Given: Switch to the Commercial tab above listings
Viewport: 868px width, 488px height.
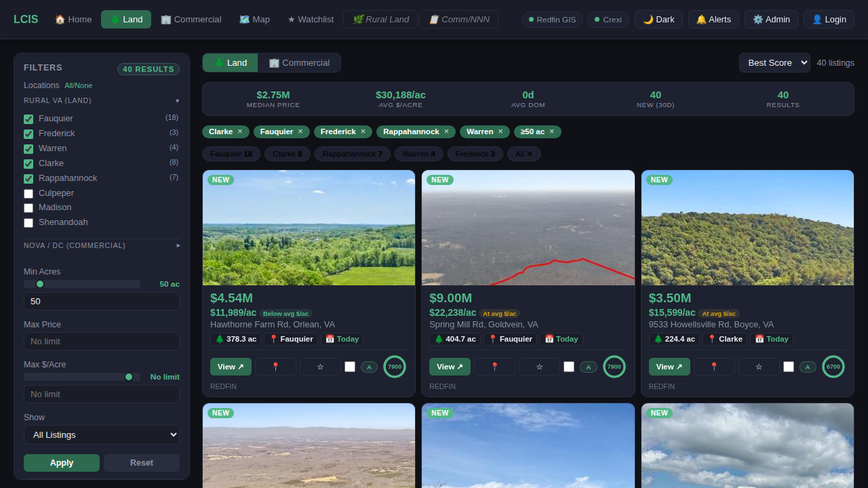Looking at the screenshot, I should (299, 62).
